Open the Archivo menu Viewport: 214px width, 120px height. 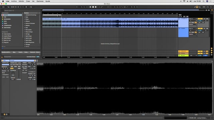coord(14,1)
